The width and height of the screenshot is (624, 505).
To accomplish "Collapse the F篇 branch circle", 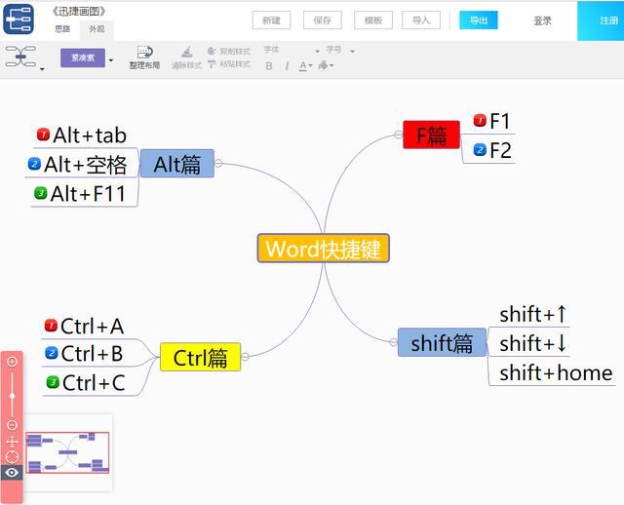I will pos(399,135).
